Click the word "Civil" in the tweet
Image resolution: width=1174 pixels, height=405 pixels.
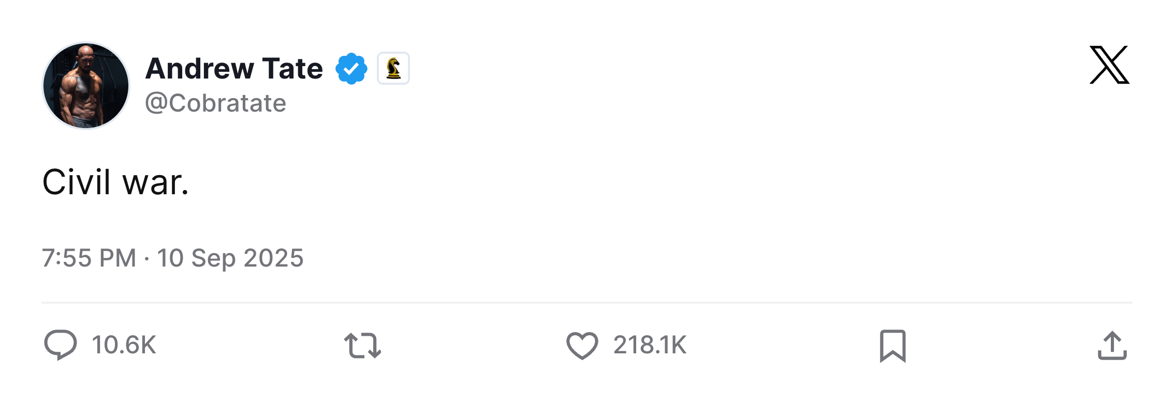tap(77, 182)
